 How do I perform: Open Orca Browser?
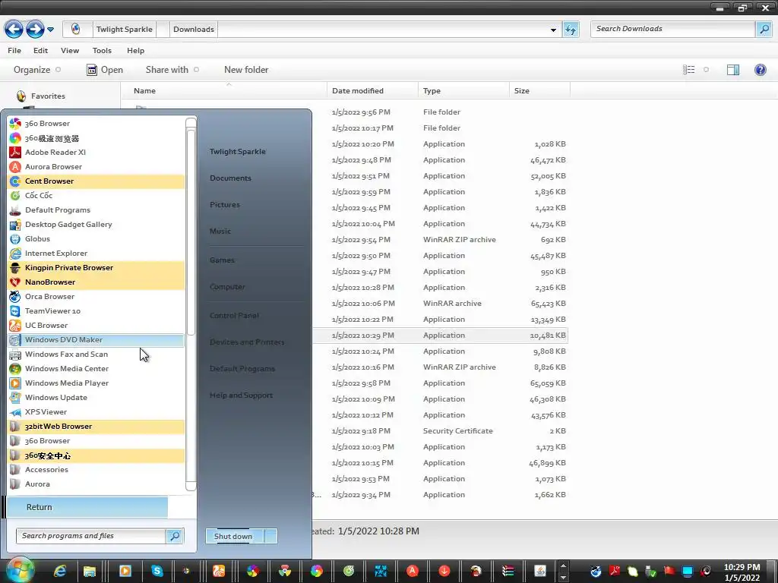(96, 296)
